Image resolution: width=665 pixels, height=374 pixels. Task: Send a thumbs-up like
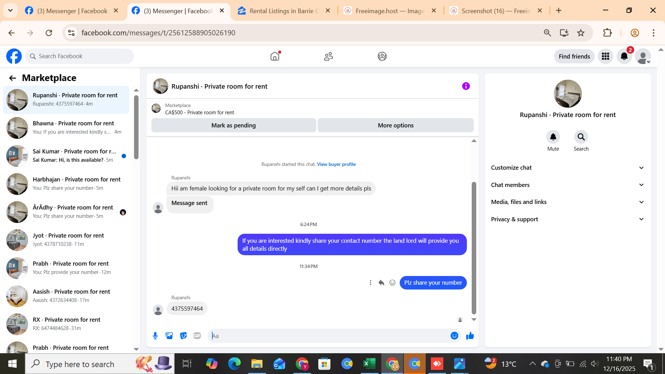pos(470,336)
